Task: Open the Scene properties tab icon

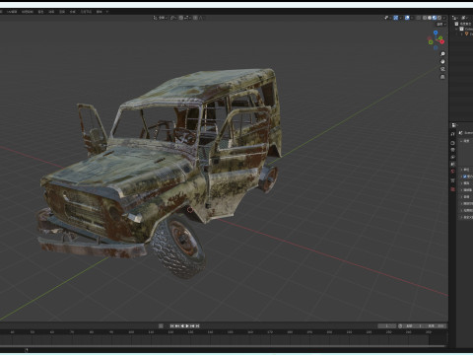Action: pyautogui.click(x=452, y=164)
